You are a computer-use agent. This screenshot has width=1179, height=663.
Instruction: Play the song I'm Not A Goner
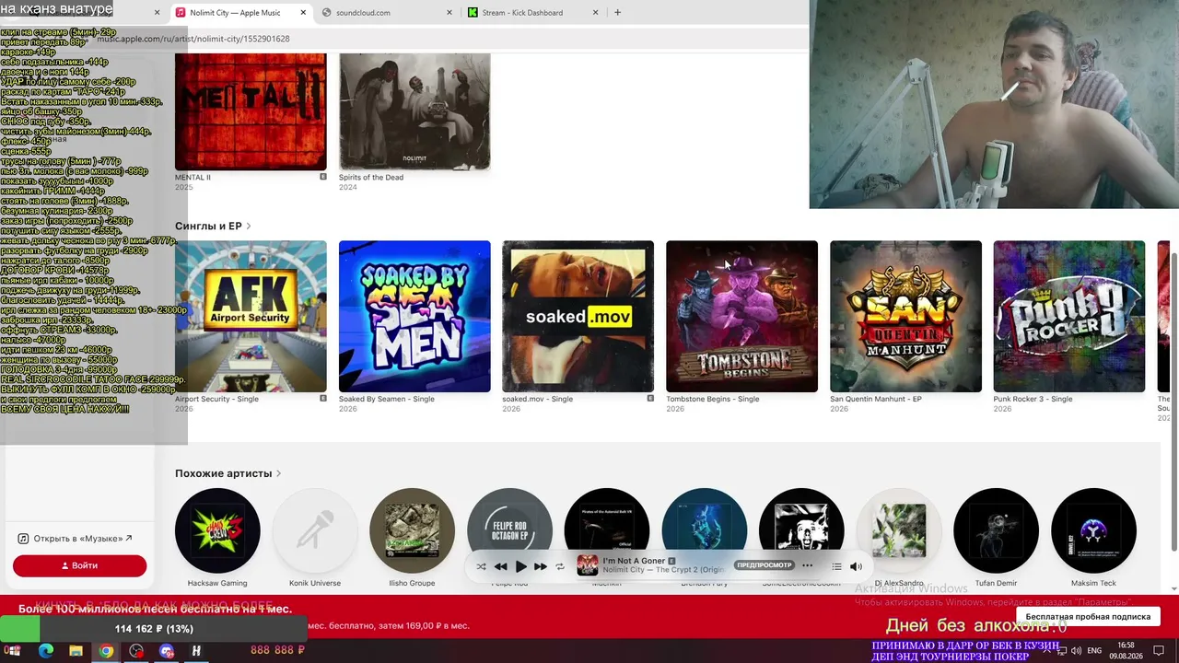point(520,566)
